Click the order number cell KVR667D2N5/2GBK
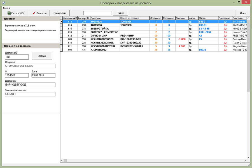252x168 pixels. pyautogui.click(x=135, y=46)
